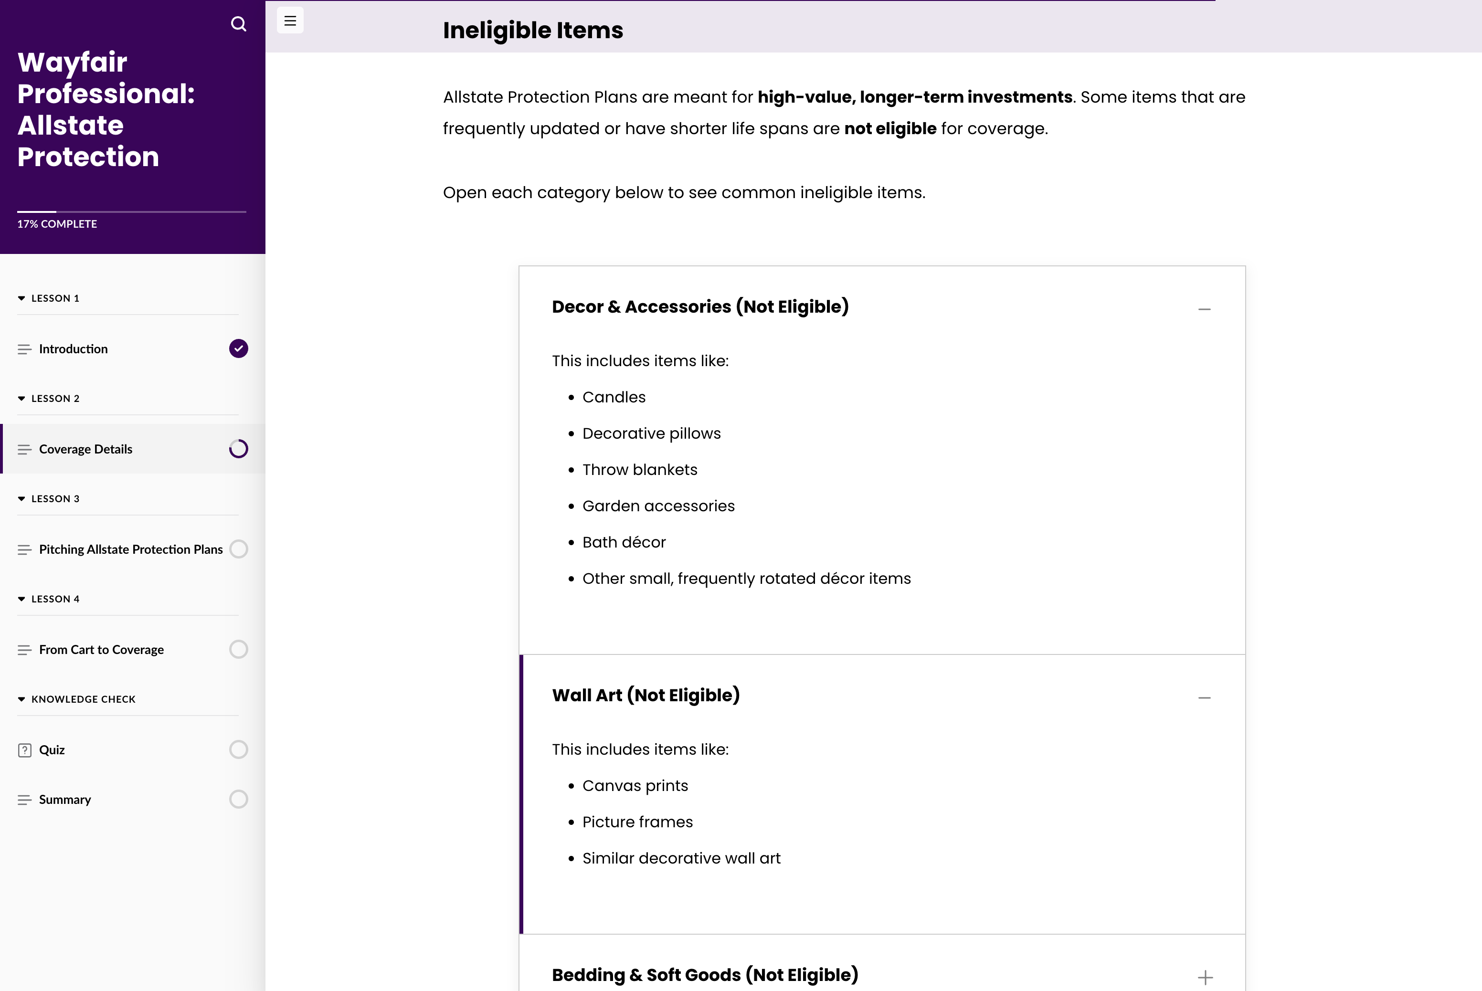
Task: Click the status circle next to Quiz
Action: (x=238, y=749)
